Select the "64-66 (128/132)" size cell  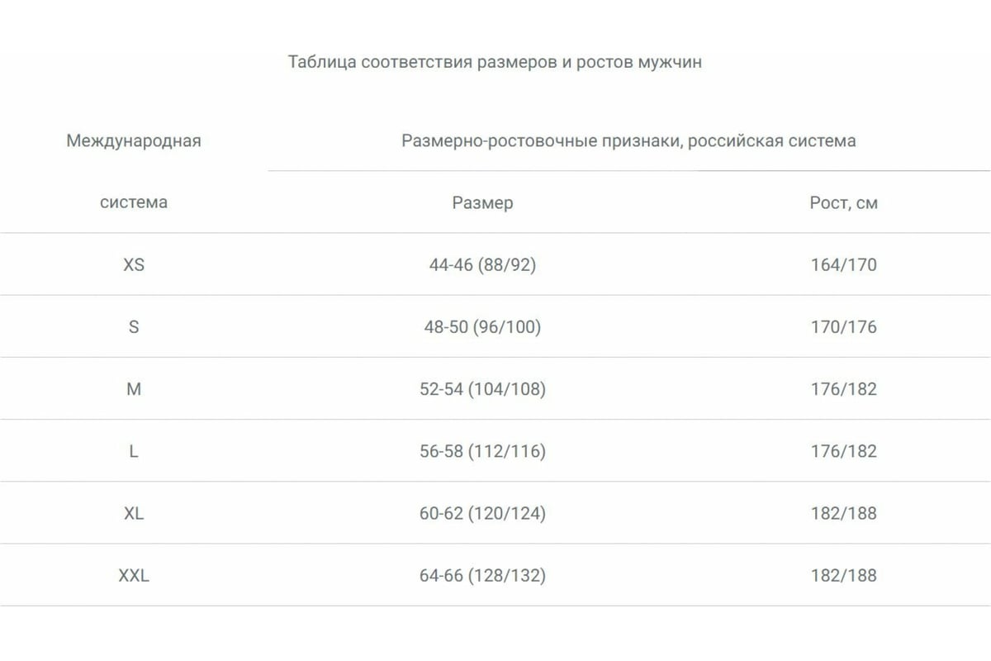[x=482, y=575]
